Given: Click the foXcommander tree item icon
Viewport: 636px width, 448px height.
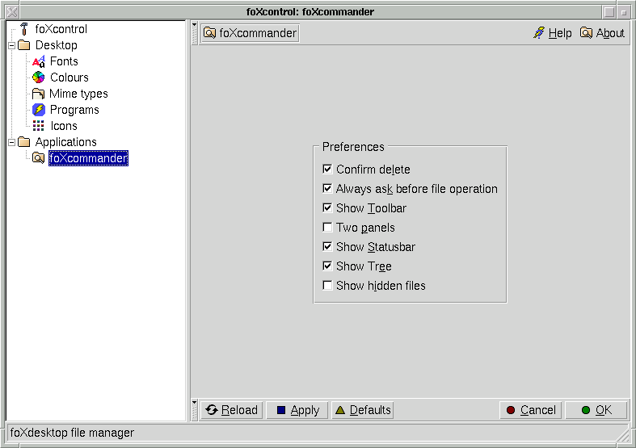Looking at the screenshot, I should [x=39, y=158].
